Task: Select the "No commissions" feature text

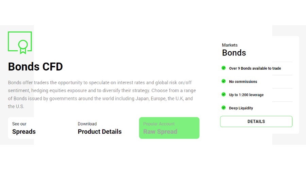Action: point(243,82)
